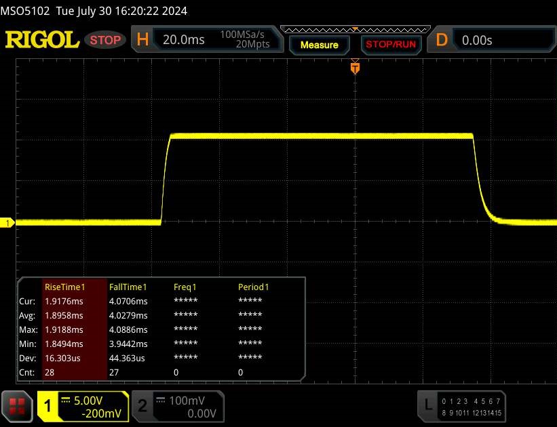Click FallTime1 deviation 44.363us
This screenshot has height=427, width=557.
click(127, 358)
